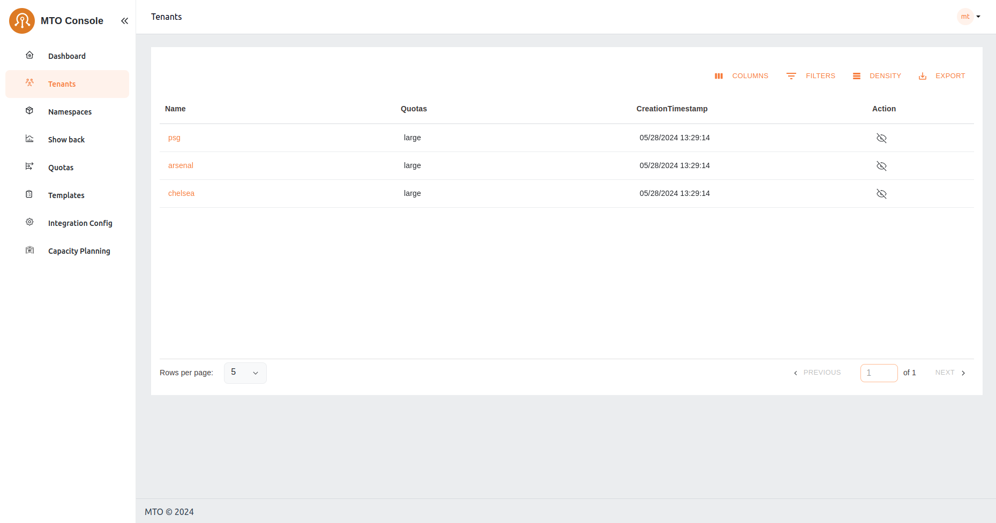Screen dimensions: 996x523
Task: Click the Templates clipboard icon
Action: (30, 194)
